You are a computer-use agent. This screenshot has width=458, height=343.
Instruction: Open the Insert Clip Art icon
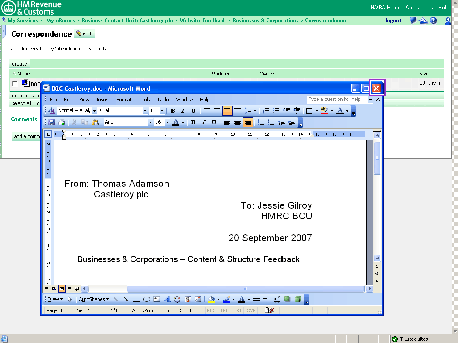(x=188, y=299)
